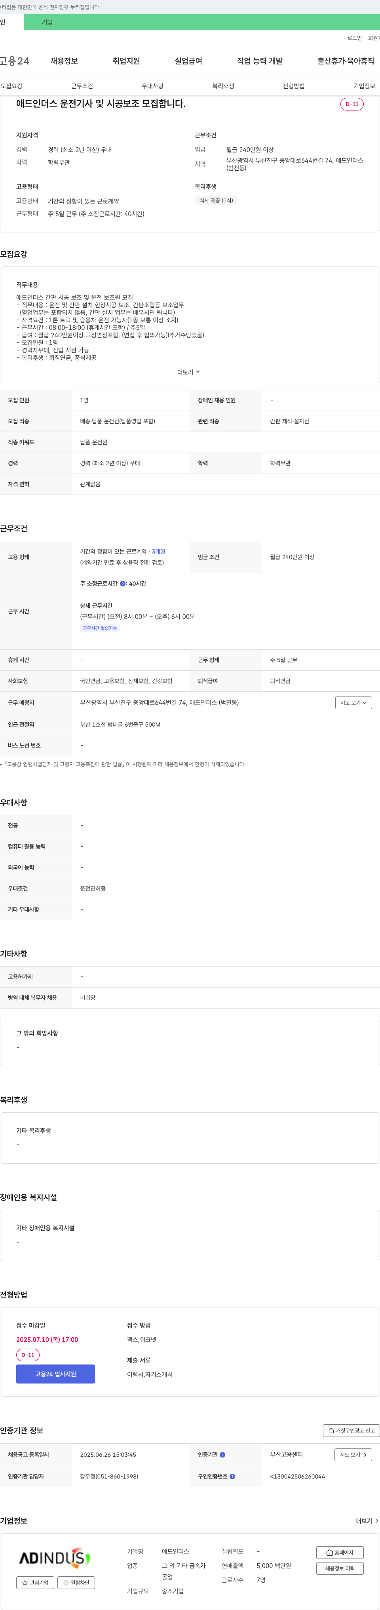Select 이력서,자기소개서 documents text

149,1374
